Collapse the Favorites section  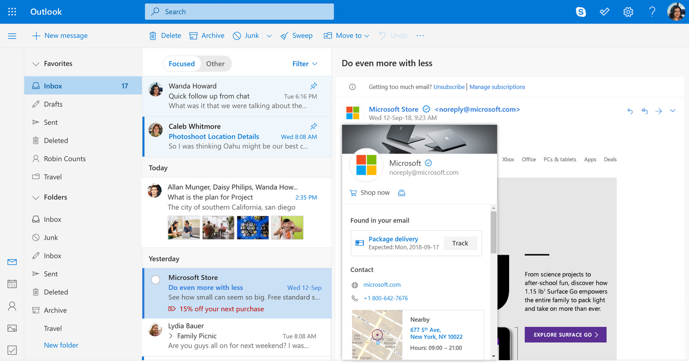tap(36, 64)
